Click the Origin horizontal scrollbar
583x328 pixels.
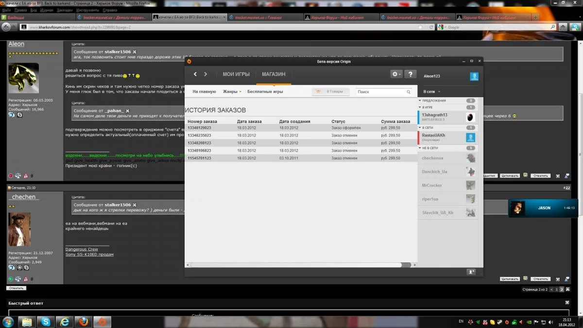click(300, 265)
